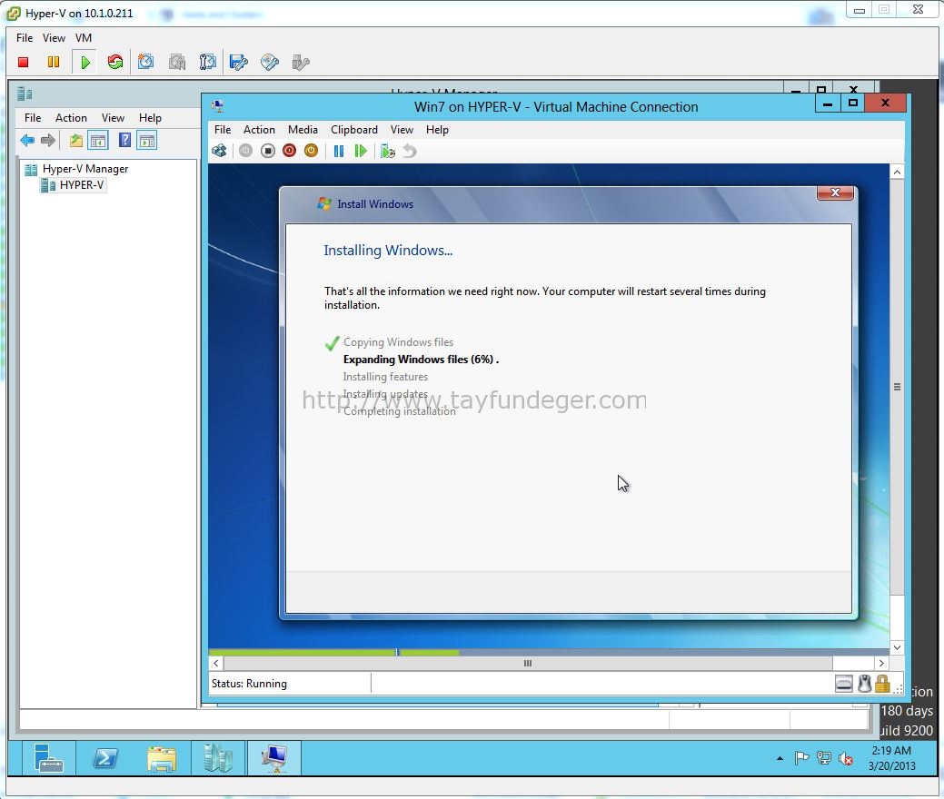Click the 'Expanding Windows files (6%)' step text
The height and width of the screenshot is (799, 944).
(x=421, y=360)
